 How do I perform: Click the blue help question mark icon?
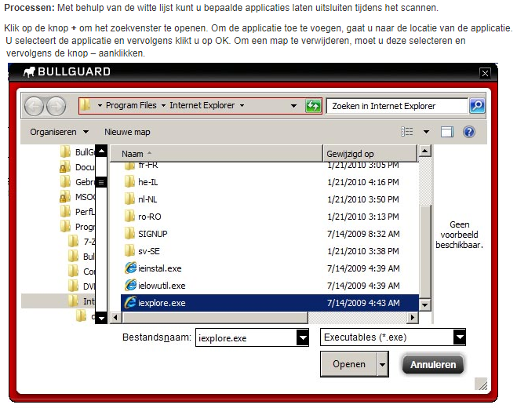coord(469,132)
